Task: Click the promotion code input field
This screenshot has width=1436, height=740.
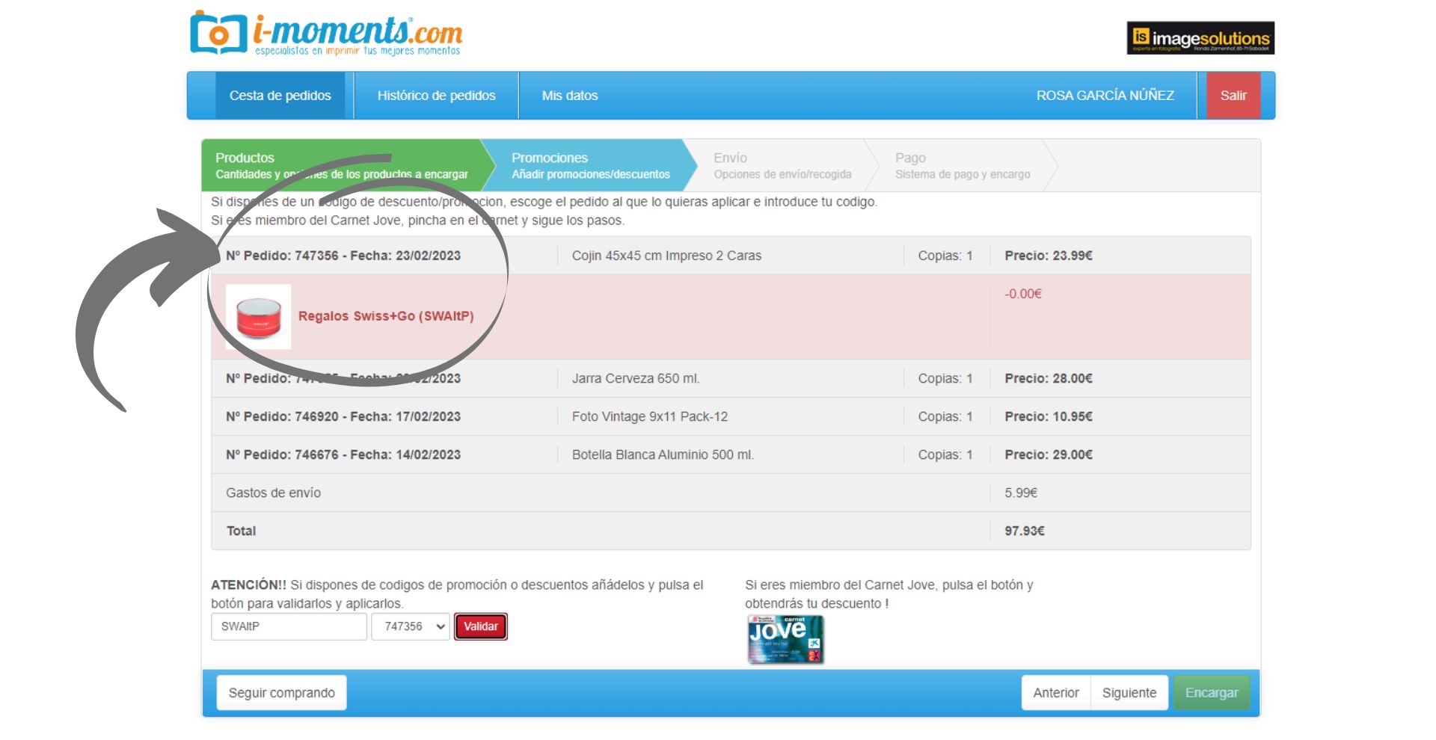Action: [x=289, y=626]
